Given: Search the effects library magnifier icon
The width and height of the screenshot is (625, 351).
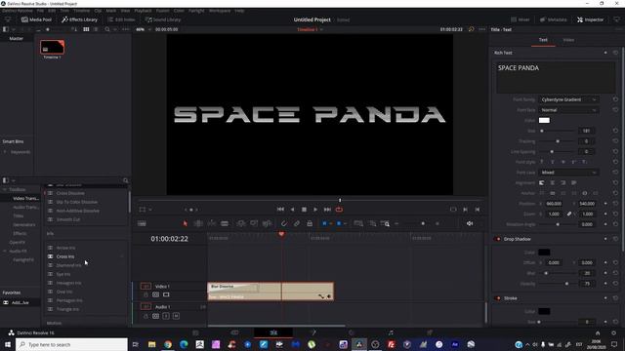Looking at the screenshot, I should point(126,180).
